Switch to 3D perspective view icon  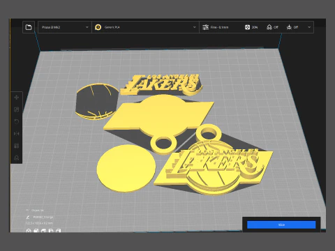[x=29, y=231]
